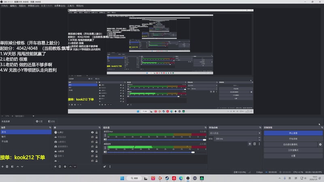324x182 pixels.
Task: Mute the 麦克风/Aux channel
Action: click(105, 140)
